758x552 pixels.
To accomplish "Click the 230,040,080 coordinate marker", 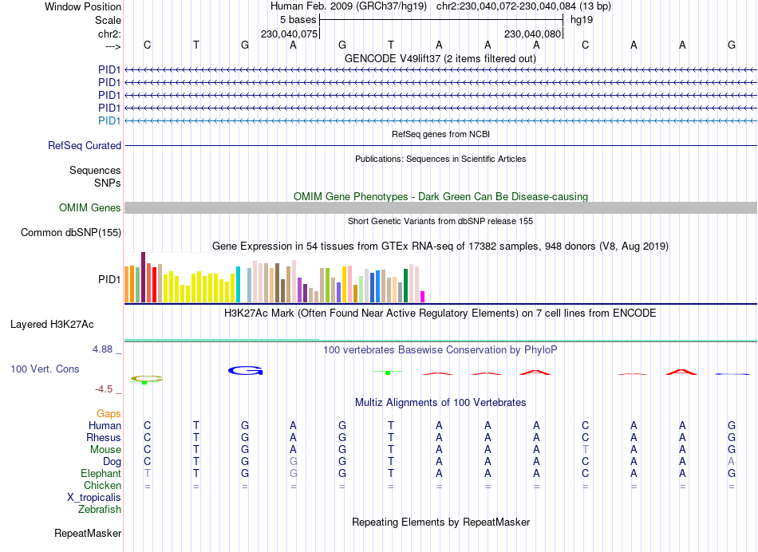I will pyautogui.click(x=532, y=34).
